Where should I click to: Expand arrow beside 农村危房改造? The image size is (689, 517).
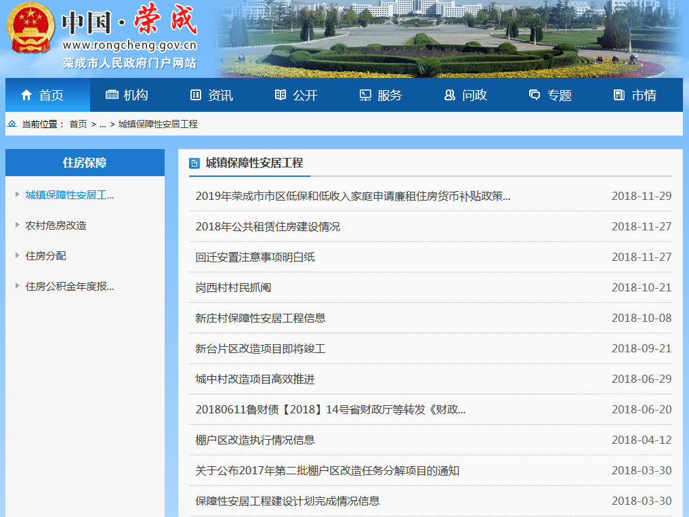tap(18, 225)
